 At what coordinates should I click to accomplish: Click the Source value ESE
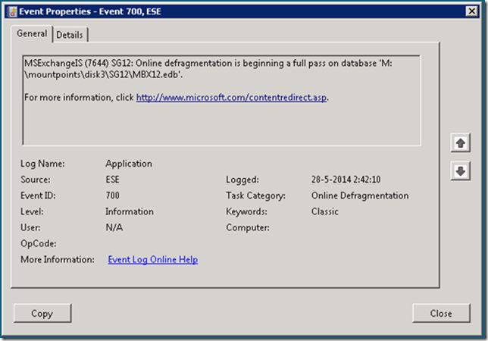point(112,180)
